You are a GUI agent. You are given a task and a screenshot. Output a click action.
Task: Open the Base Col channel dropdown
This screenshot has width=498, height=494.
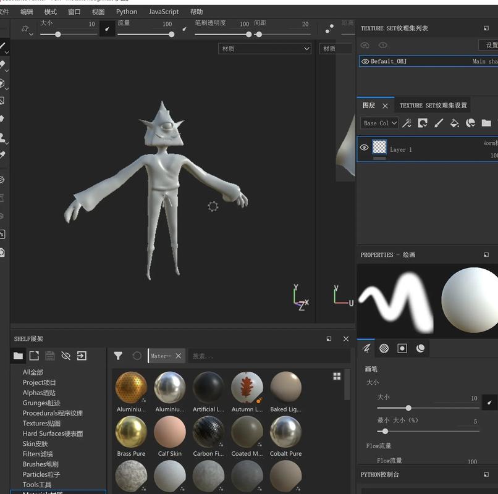tap(378, 123)
